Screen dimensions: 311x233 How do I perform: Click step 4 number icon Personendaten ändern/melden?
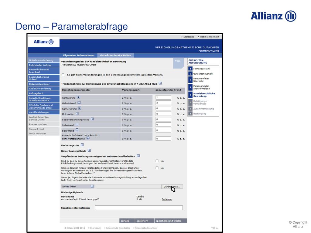tap(190, 87)
